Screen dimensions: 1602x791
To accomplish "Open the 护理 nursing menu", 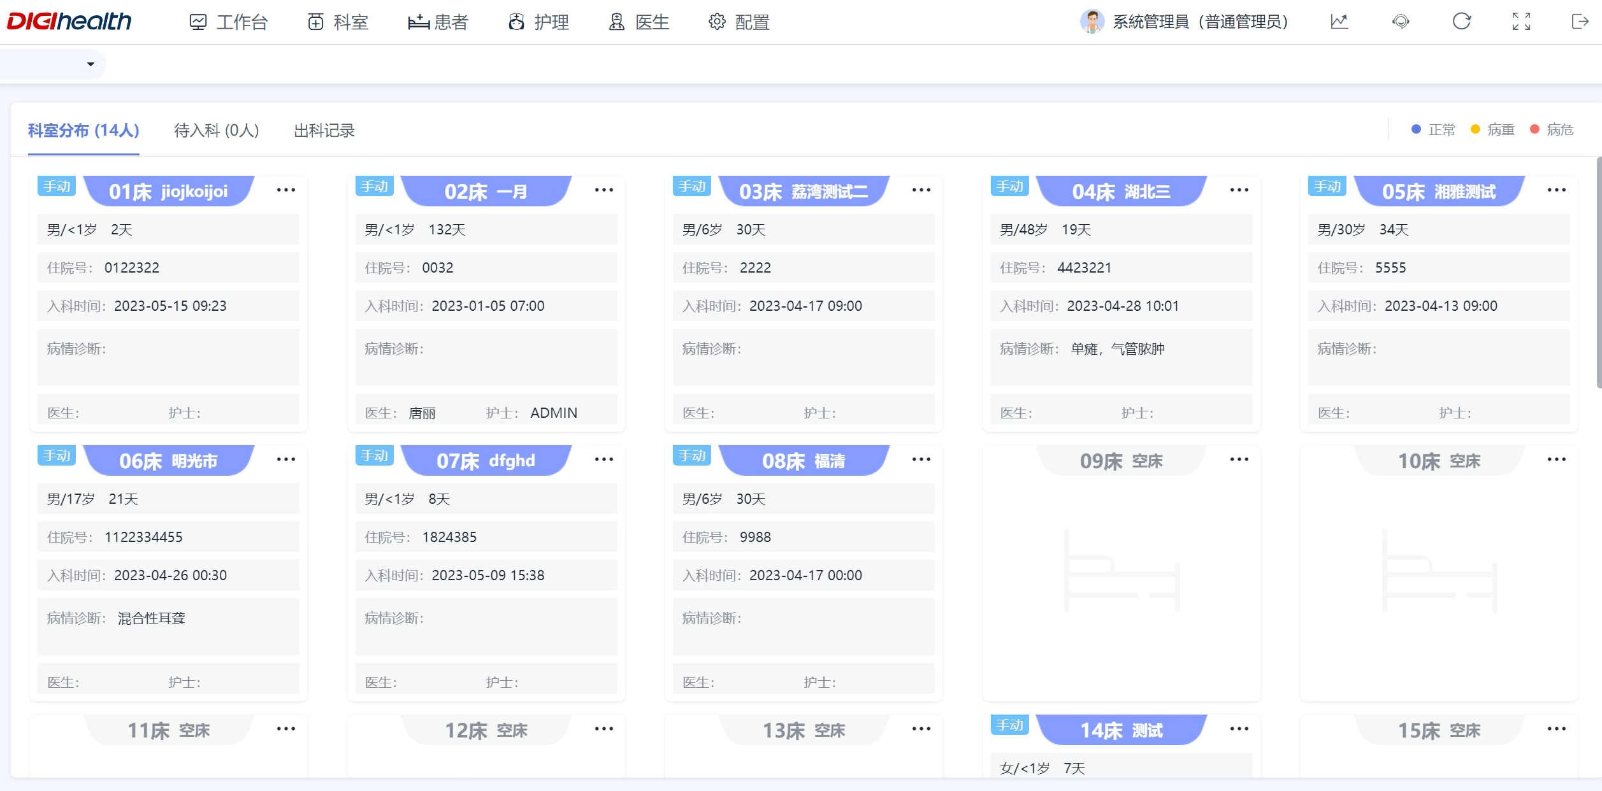I will [x=539, y=22].
